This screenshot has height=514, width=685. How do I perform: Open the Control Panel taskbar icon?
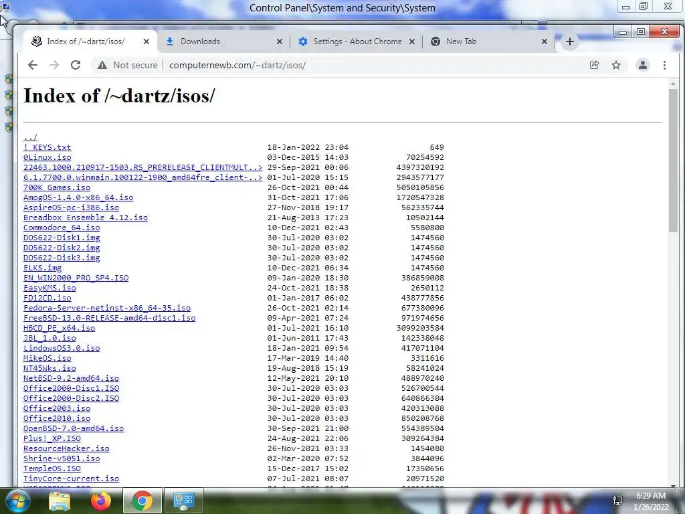coord(183,501)
